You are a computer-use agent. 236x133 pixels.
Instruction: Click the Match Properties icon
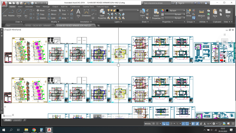(156, 14)
